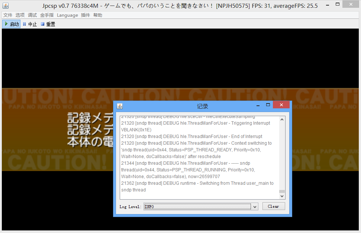This screenshot has width=361, height=233.
Task: Click 'after reschedule' log text
Action: click(204, 157)
